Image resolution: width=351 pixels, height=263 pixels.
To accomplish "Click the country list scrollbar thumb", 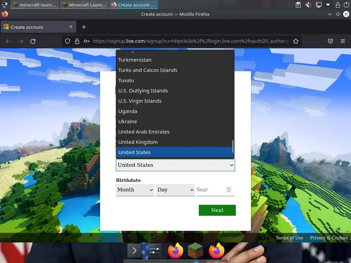I will click(x=233, y=146).
